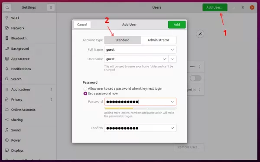Viewport: 260px width, 162px height.
Task: Click the Privacy lock icon
Action: click(x=6, y=100)
